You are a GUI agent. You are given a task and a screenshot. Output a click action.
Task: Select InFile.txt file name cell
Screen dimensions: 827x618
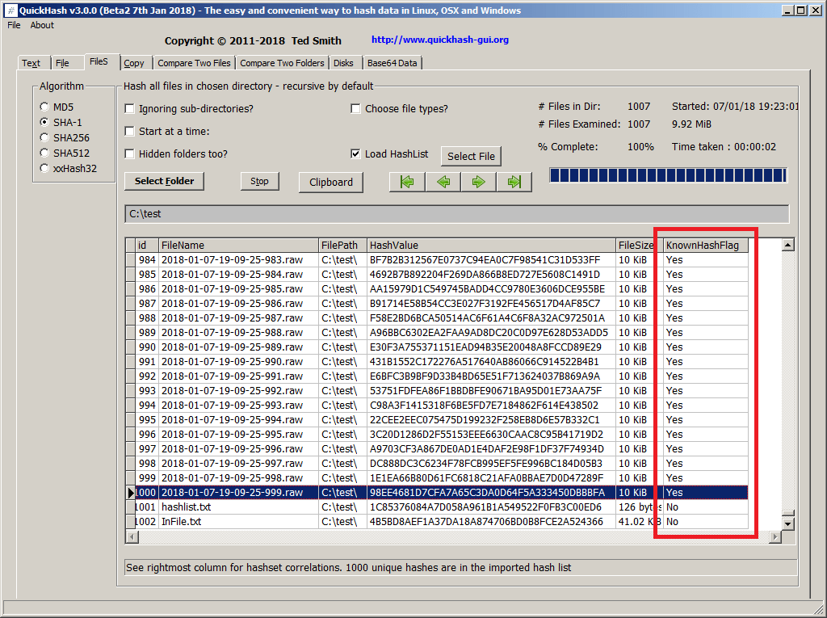tap(239, 521)
